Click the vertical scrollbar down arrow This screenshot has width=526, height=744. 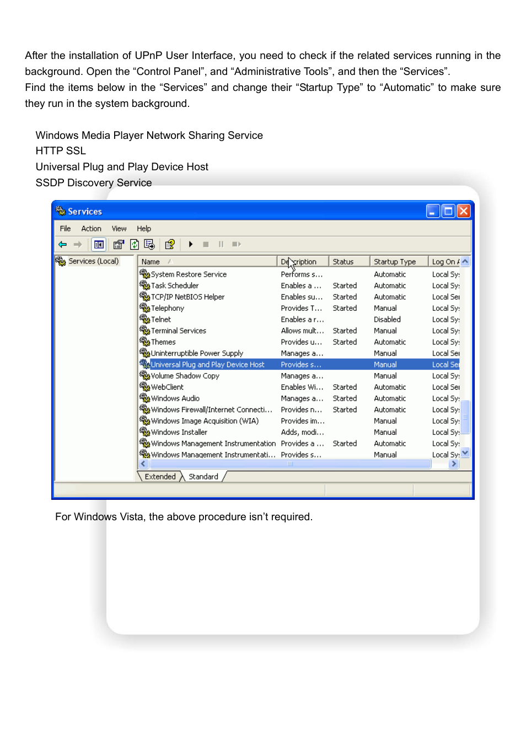pos(465,453)
